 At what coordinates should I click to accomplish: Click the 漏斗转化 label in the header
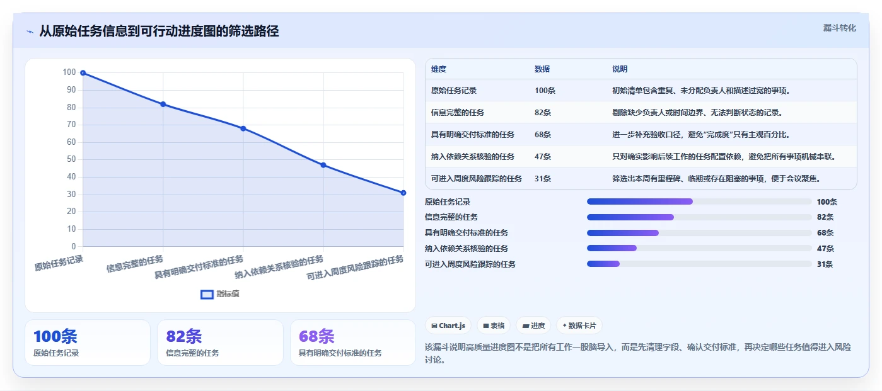(x=839, y=28)
